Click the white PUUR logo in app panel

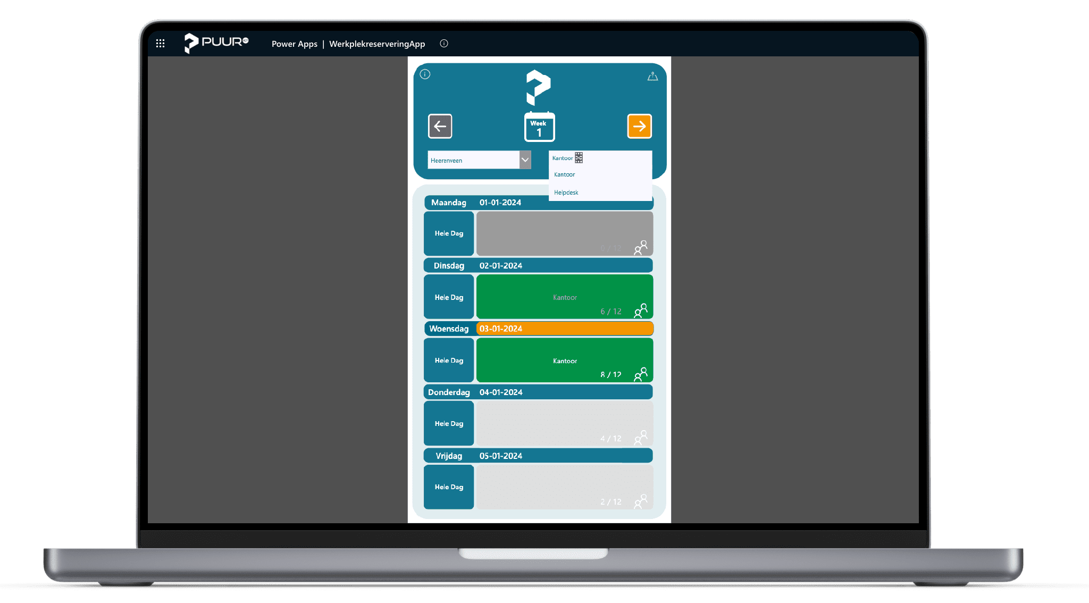(538, 88)
